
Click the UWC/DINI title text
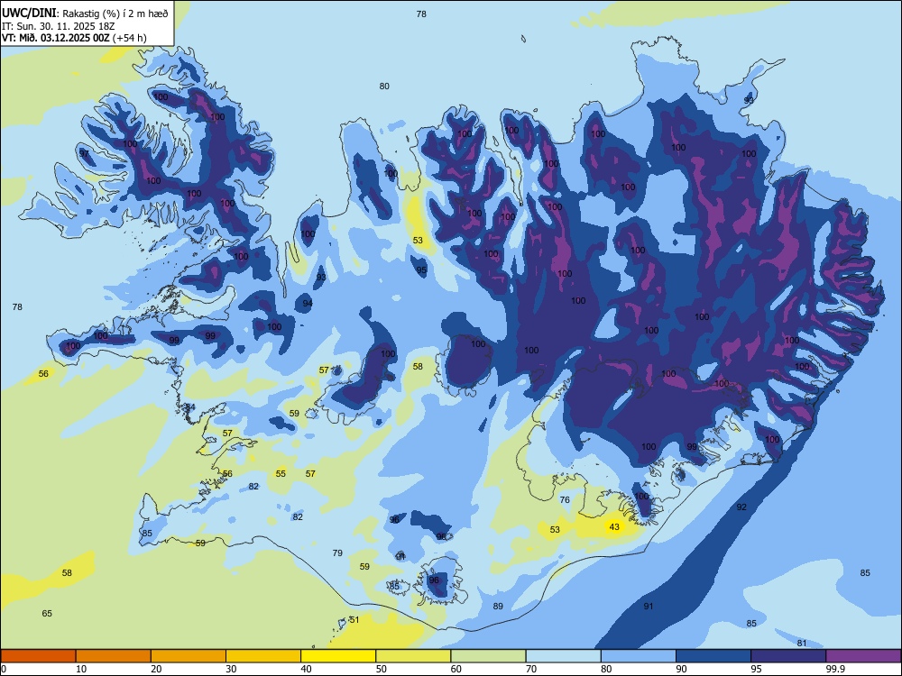tap(29, 14)
